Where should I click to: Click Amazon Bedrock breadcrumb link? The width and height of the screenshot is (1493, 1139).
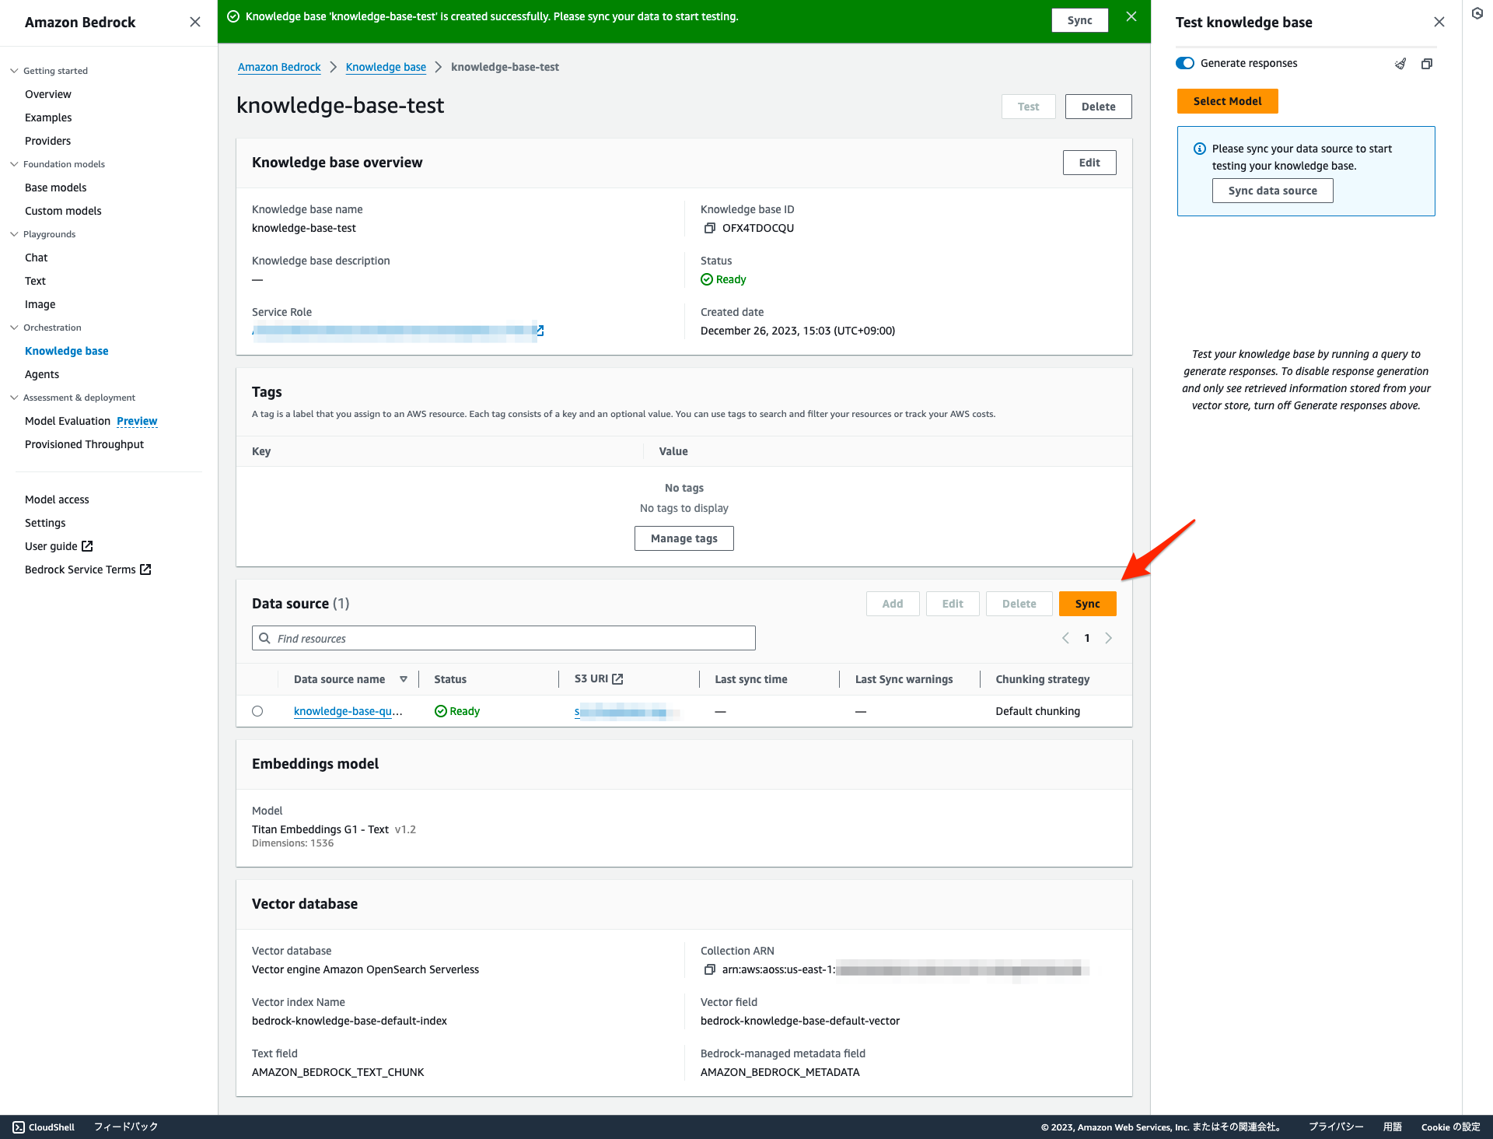point(279,67)
